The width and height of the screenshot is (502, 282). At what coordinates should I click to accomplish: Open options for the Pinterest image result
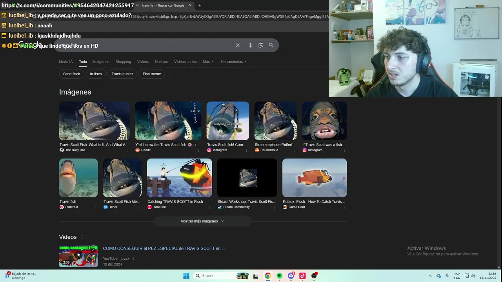(95, 207)
